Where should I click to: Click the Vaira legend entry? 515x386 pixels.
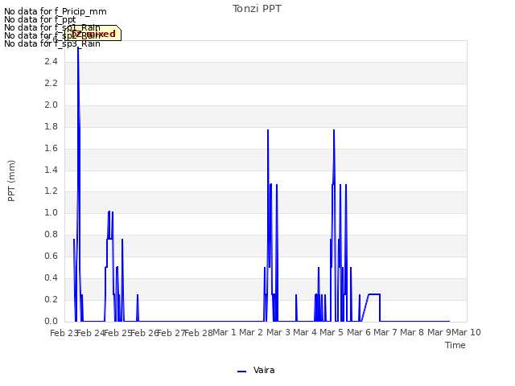coord(256,370)
